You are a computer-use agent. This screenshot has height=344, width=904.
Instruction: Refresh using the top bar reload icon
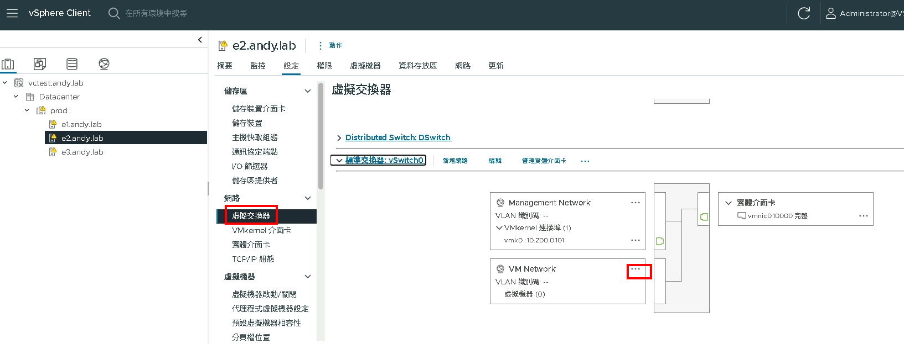(804, 13)
